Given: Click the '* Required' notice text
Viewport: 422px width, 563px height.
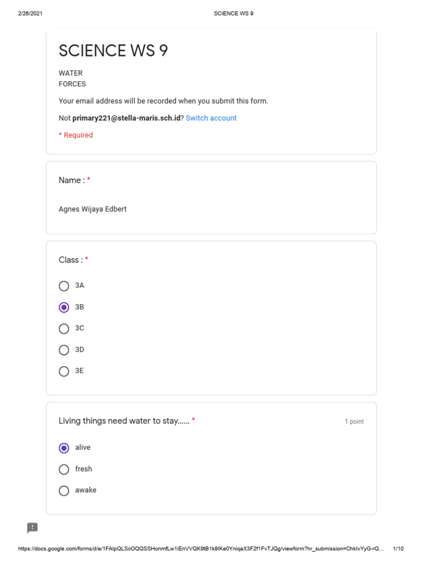Looking at the screenshot, I should coord(76,135).
